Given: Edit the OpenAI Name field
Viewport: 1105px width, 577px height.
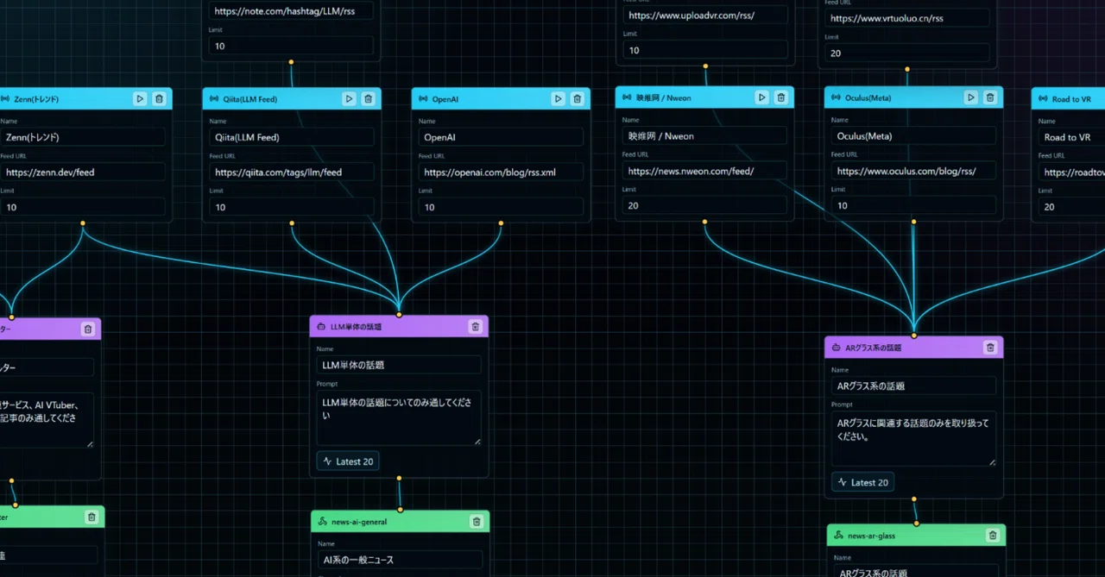Looking at the screenshot, I should (x=501, y=137).
